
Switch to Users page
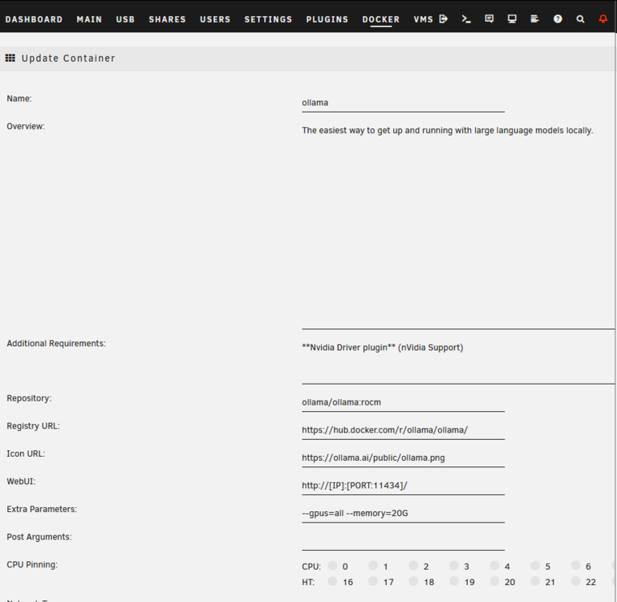click(x=215, y=19)
